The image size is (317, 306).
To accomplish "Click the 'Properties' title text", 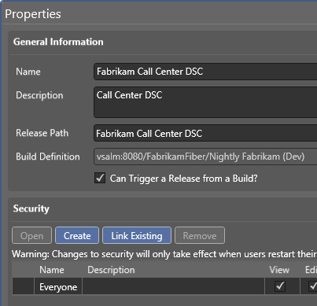I will (33, 14).
